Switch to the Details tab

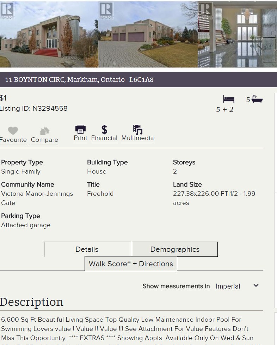(87, 249)
